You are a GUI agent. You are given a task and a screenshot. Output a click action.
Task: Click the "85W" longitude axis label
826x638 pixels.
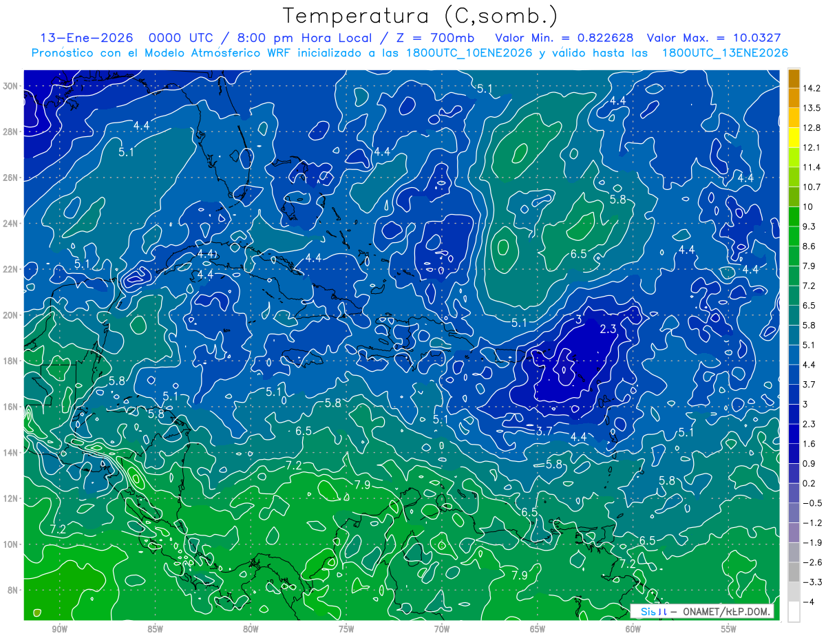click(x=155, y=629)
